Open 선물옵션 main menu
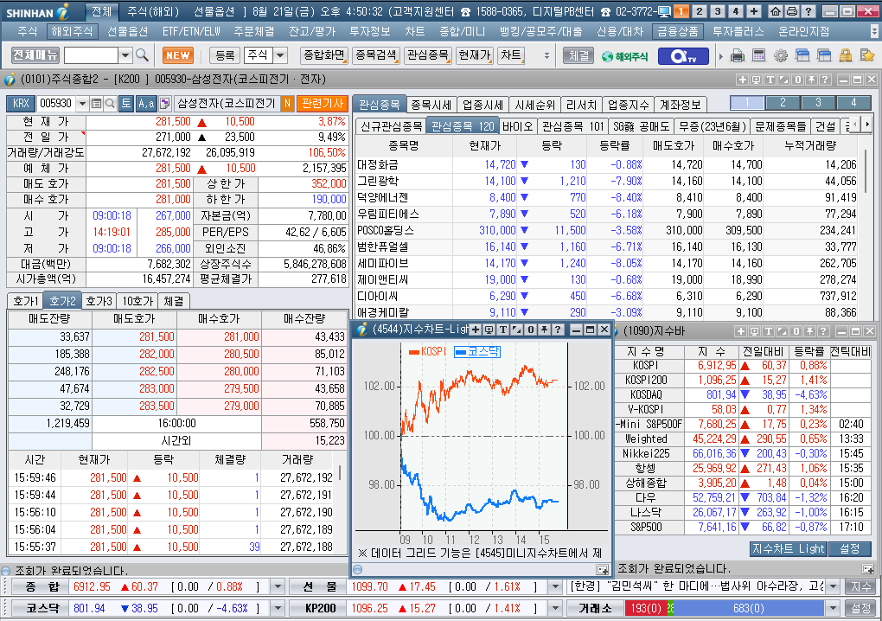Screen dimensions: 882x621 pos(127,31)
